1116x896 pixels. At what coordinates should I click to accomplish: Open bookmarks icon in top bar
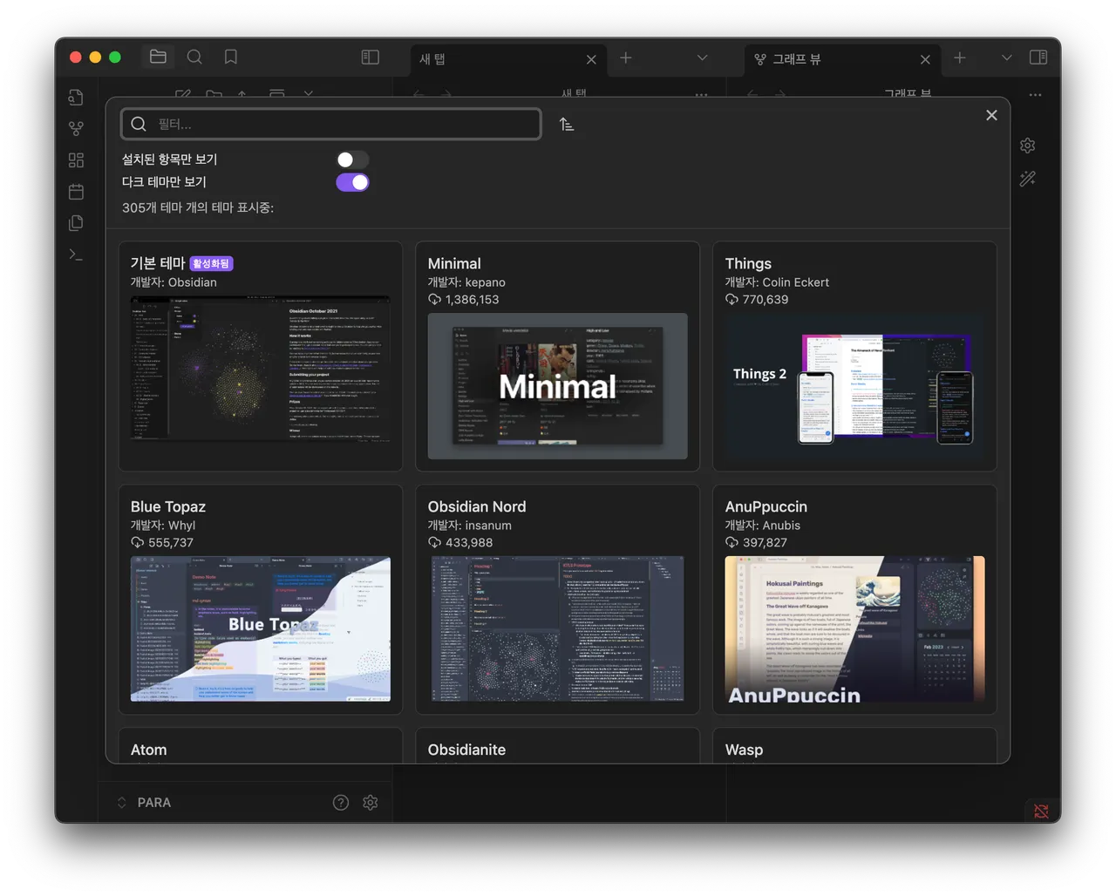click(231, 57)
